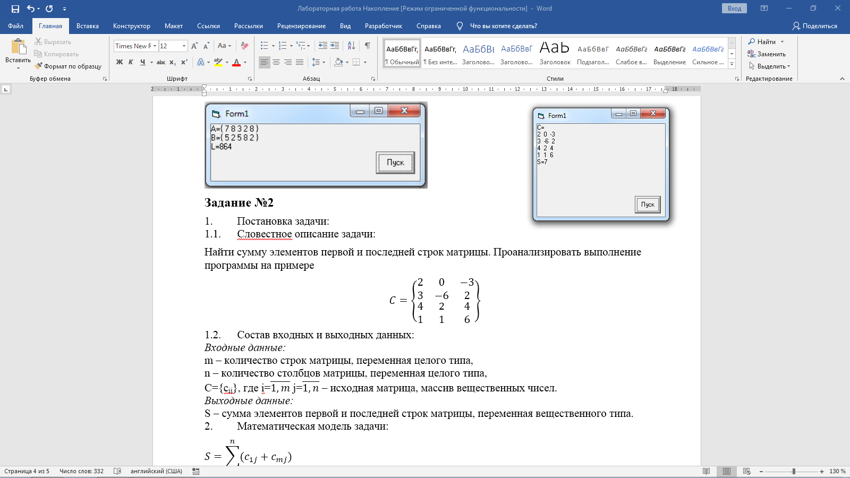The height and width of the screenshot is (478, 850).
Task: Apply red font color
Action: coord(236,62)
